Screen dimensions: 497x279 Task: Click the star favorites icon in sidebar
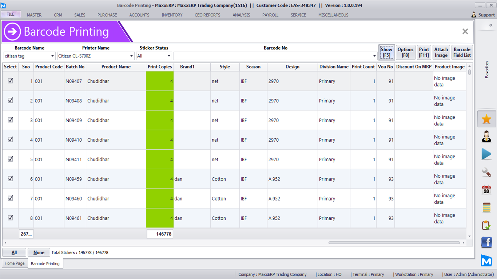coord(486,119)
